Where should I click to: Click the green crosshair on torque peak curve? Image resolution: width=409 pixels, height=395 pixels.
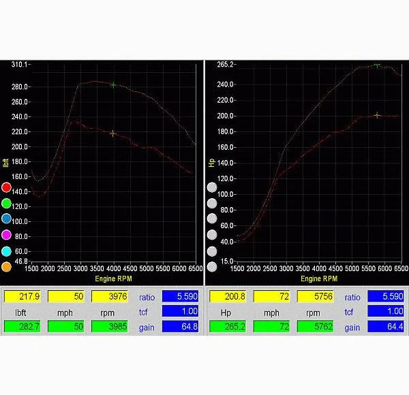click(113, 85)
